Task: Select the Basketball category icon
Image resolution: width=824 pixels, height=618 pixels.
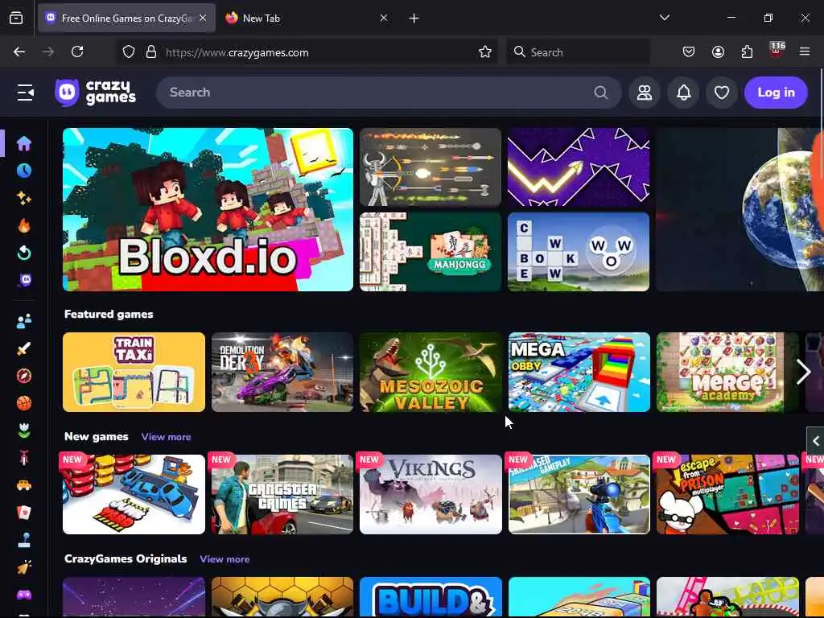Action: click(23, 403)
